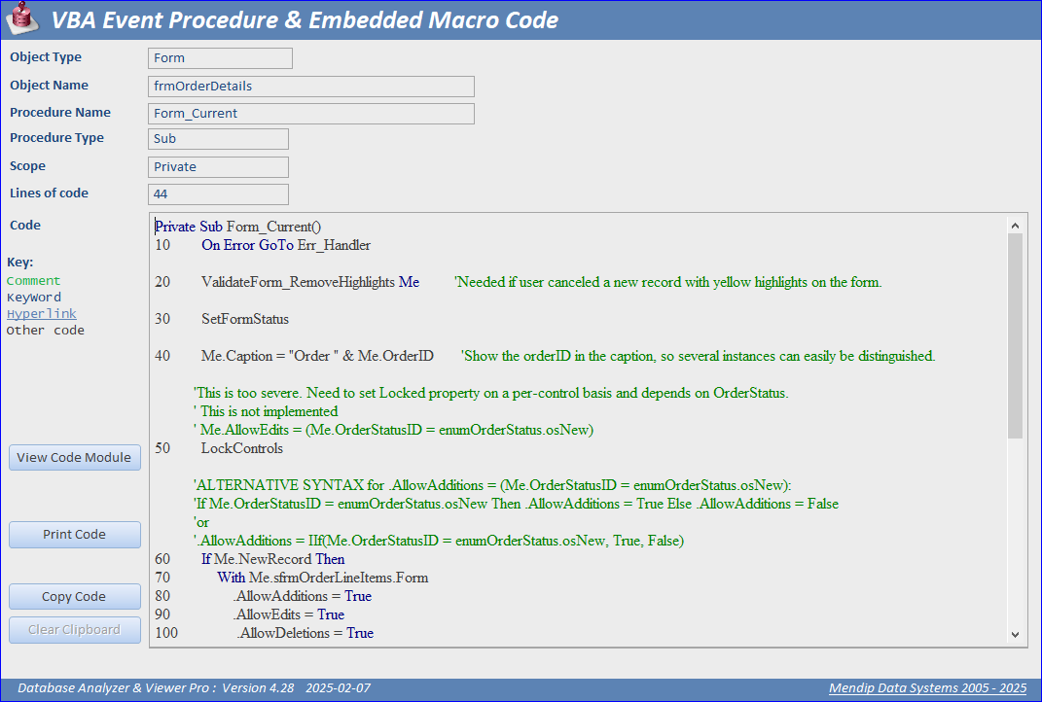
Task: Click the 'Procedure Type' label
Action: (56, 137)
